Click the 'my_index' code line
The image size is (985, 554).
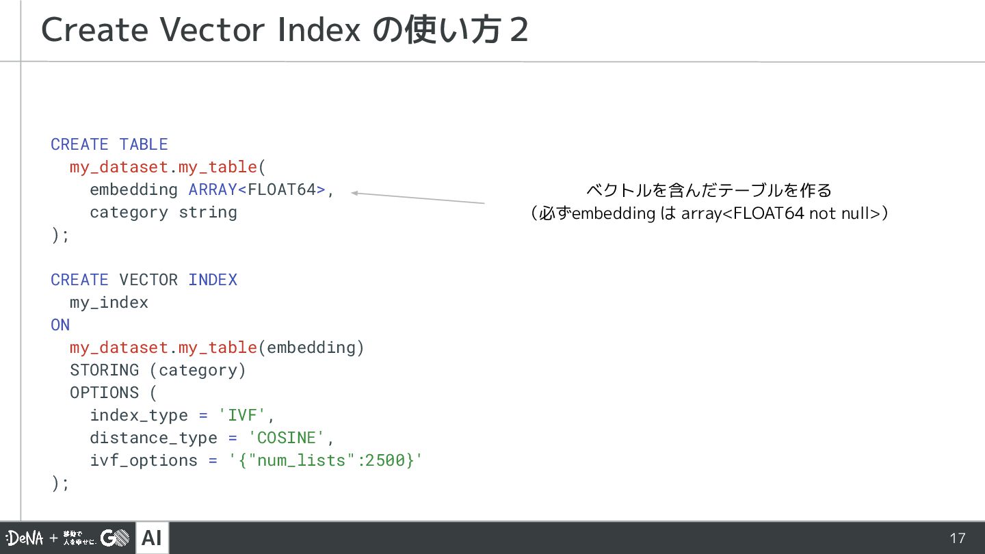109,302
